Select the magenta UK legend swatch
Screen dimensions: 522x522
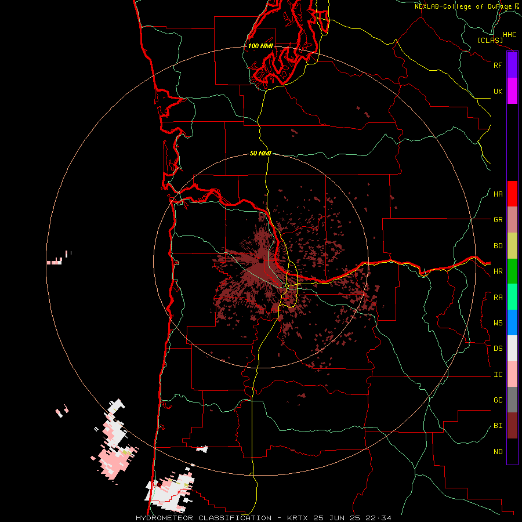[x=512, y=91]
